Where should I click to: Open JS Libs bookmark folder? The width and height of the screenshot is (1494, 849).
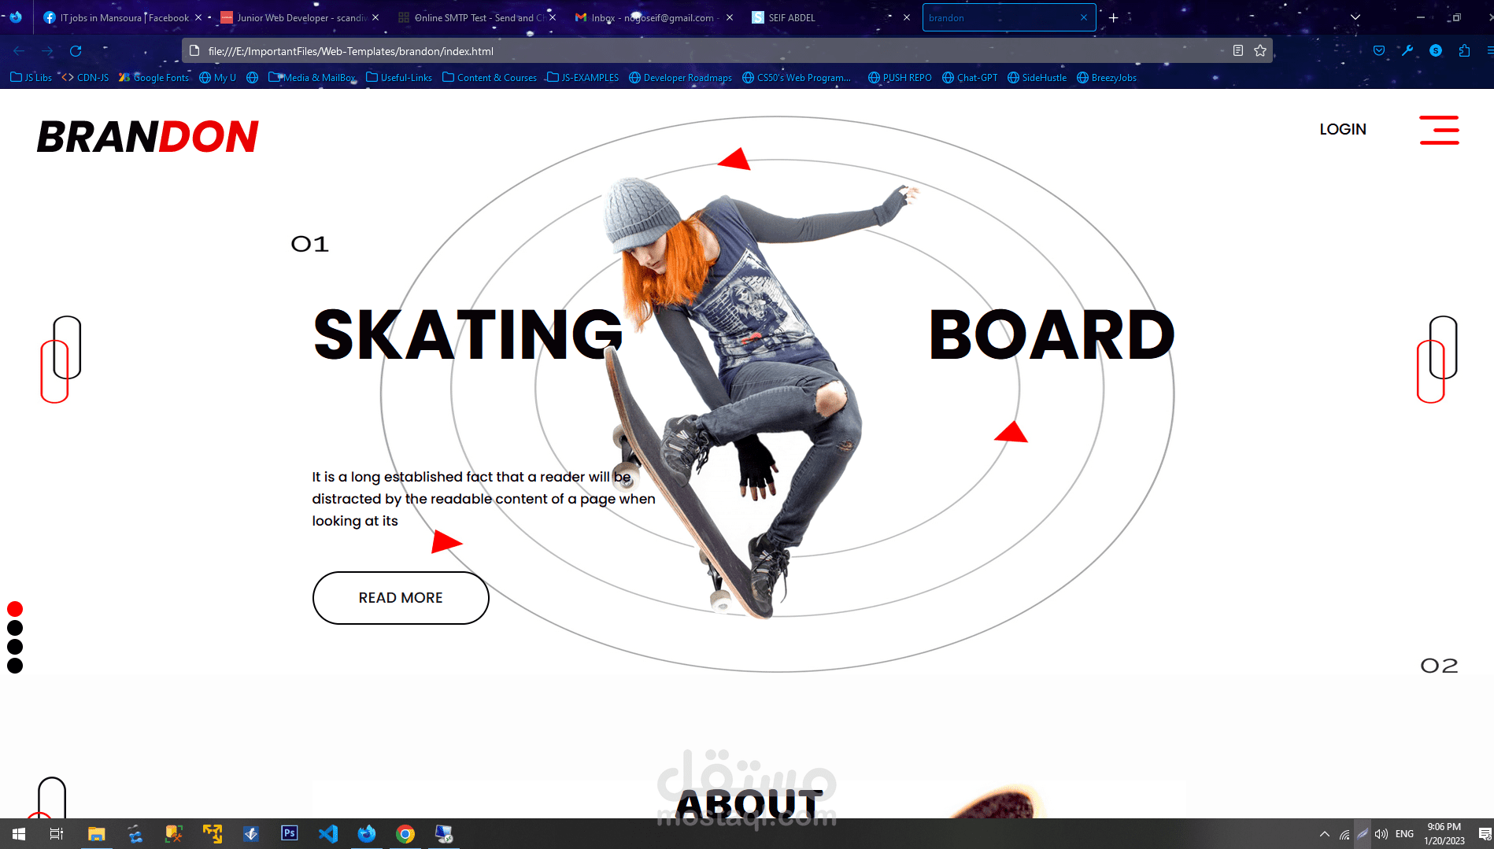tap(31, 77)
